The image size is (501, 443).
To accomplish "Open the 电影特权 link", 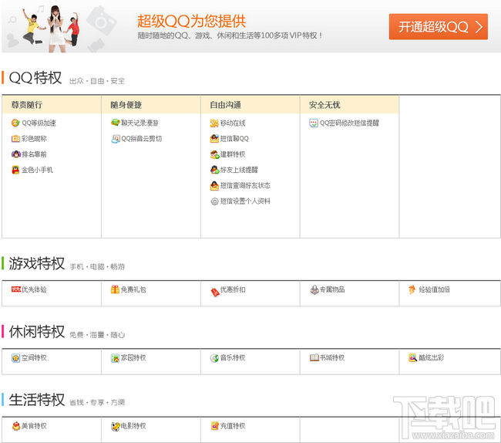I will pos(133,426).
